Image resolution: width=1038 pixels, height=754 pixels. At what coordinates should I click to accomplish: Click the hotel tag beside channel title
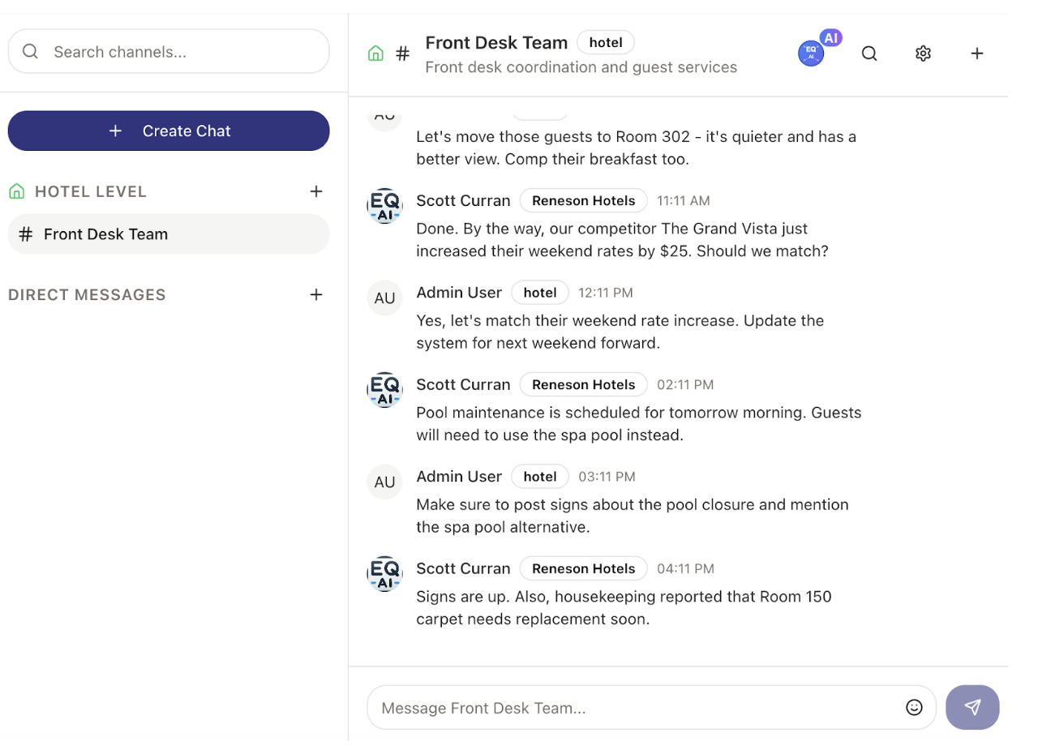tap(605, 42)
